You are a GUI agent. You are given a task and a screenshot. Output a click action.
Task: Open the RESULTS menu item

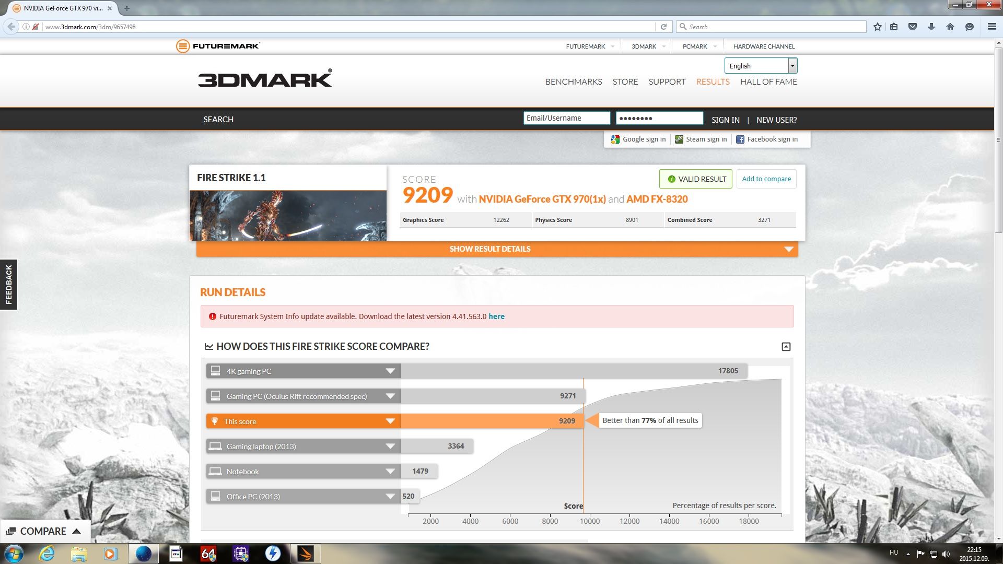click(x=713, y=82)
